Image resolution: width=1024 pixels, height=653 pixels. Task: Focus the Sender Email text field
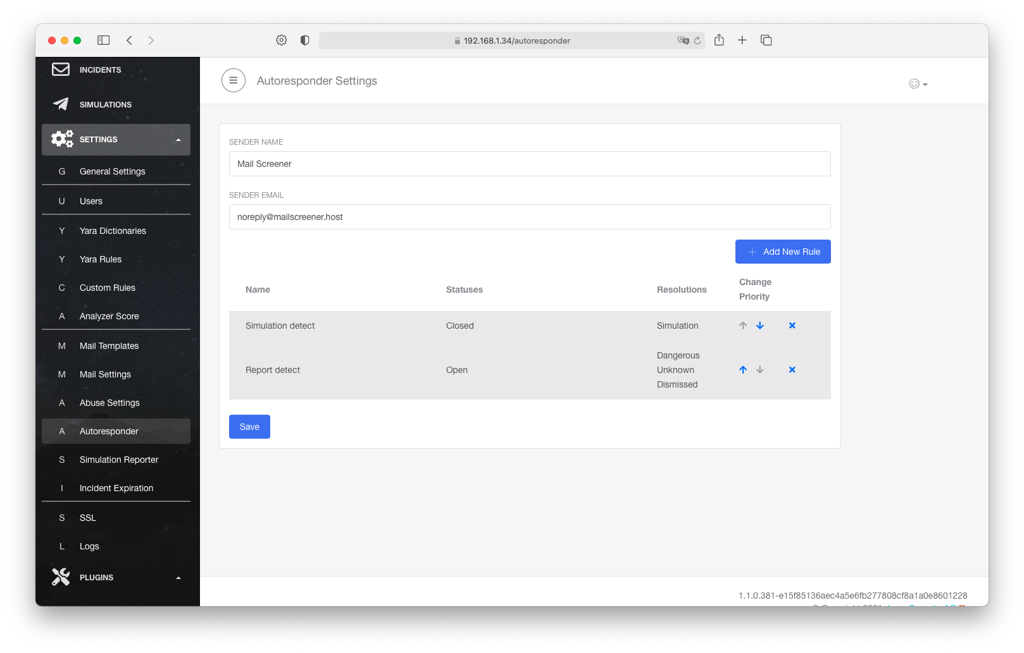[529, 217]
